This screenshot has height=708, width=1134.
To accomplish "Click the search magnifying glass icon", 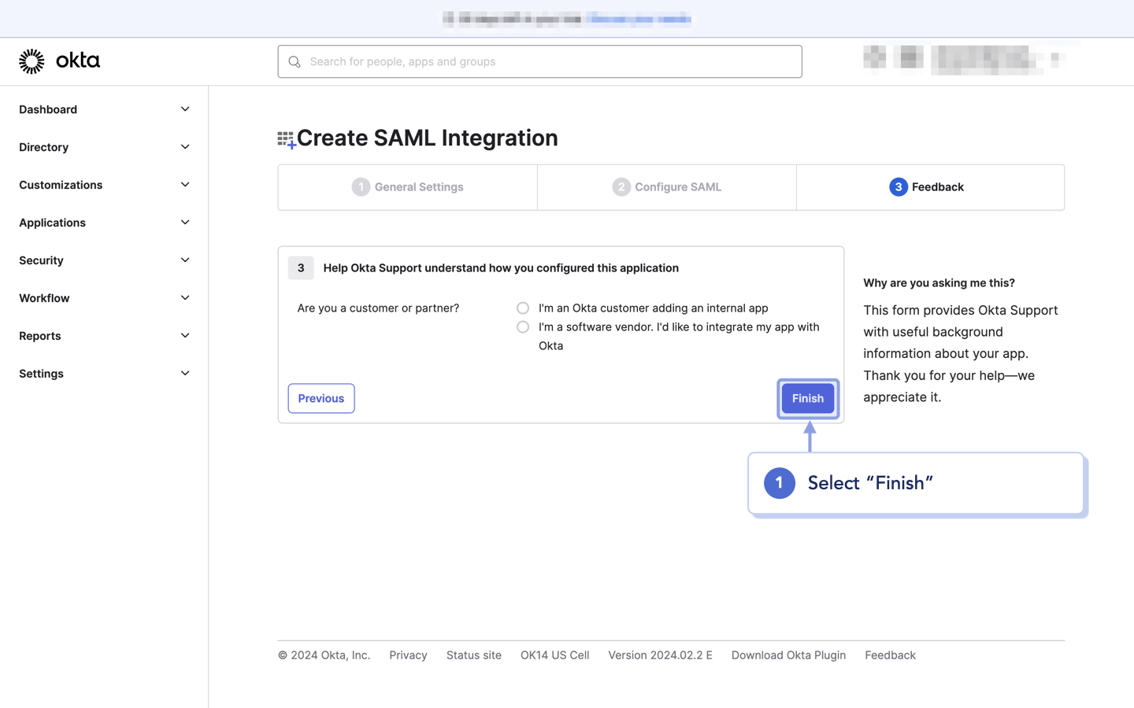I will pyautogui.click(x=294, y=61).
